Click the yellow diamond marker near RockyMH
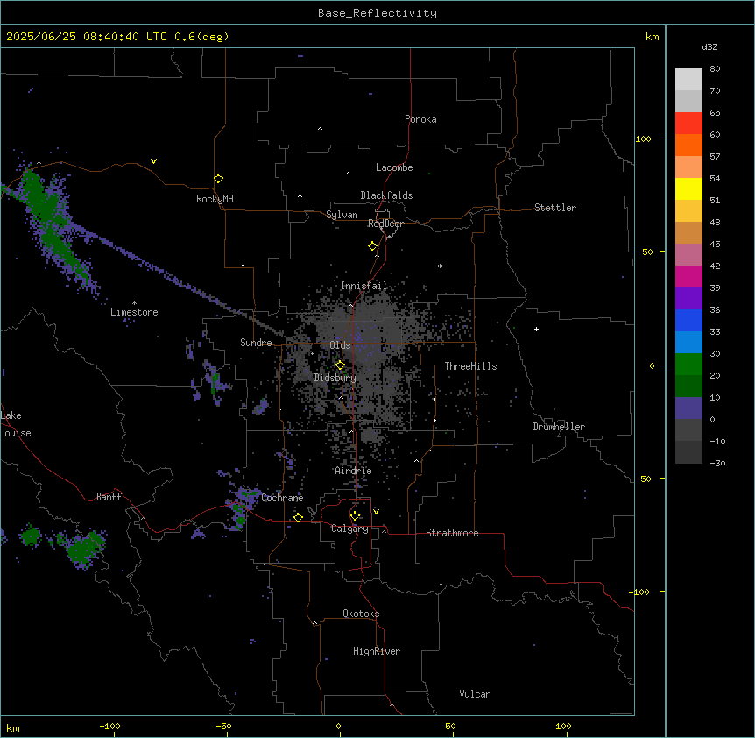The image size is (755, 738). coord(218,179)
